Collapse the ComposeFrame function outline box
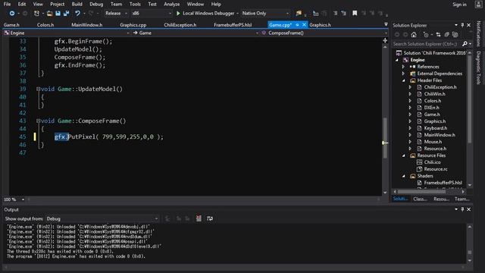The height and width of the screenshot is (273, 485). tap(38, 121)
